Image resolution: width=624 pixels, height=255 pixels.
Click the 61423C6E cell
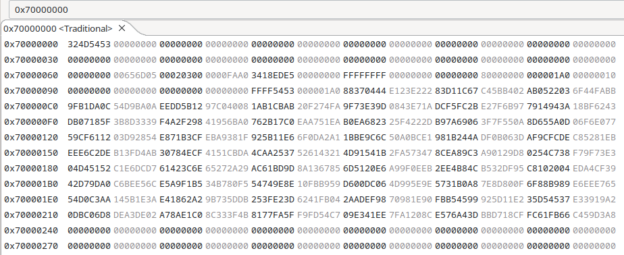181,168
